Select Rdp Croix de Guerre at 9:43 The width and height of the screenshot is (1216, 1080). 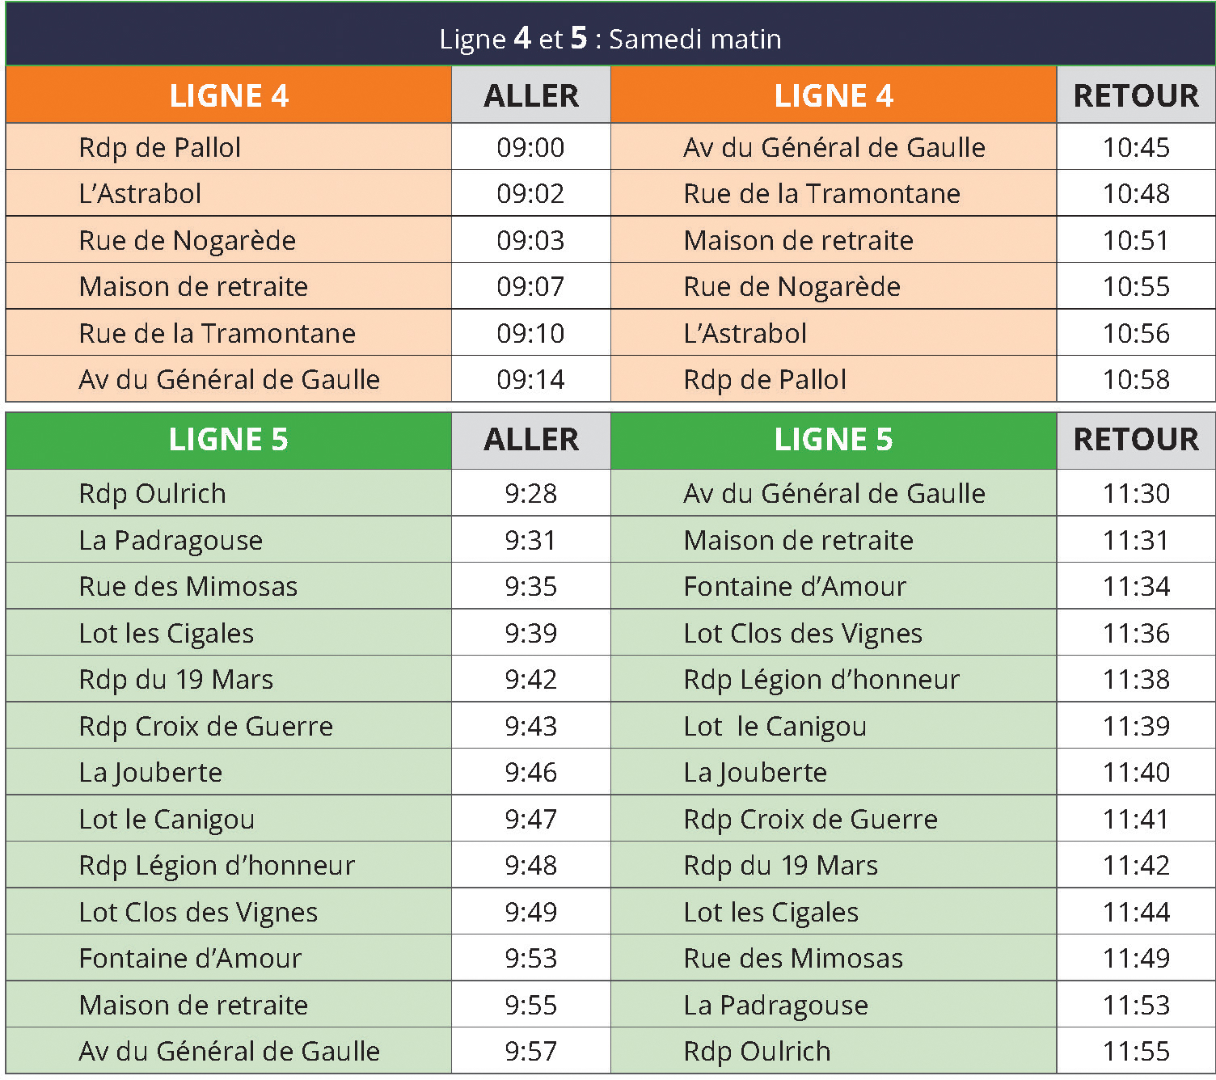(205, 726)
